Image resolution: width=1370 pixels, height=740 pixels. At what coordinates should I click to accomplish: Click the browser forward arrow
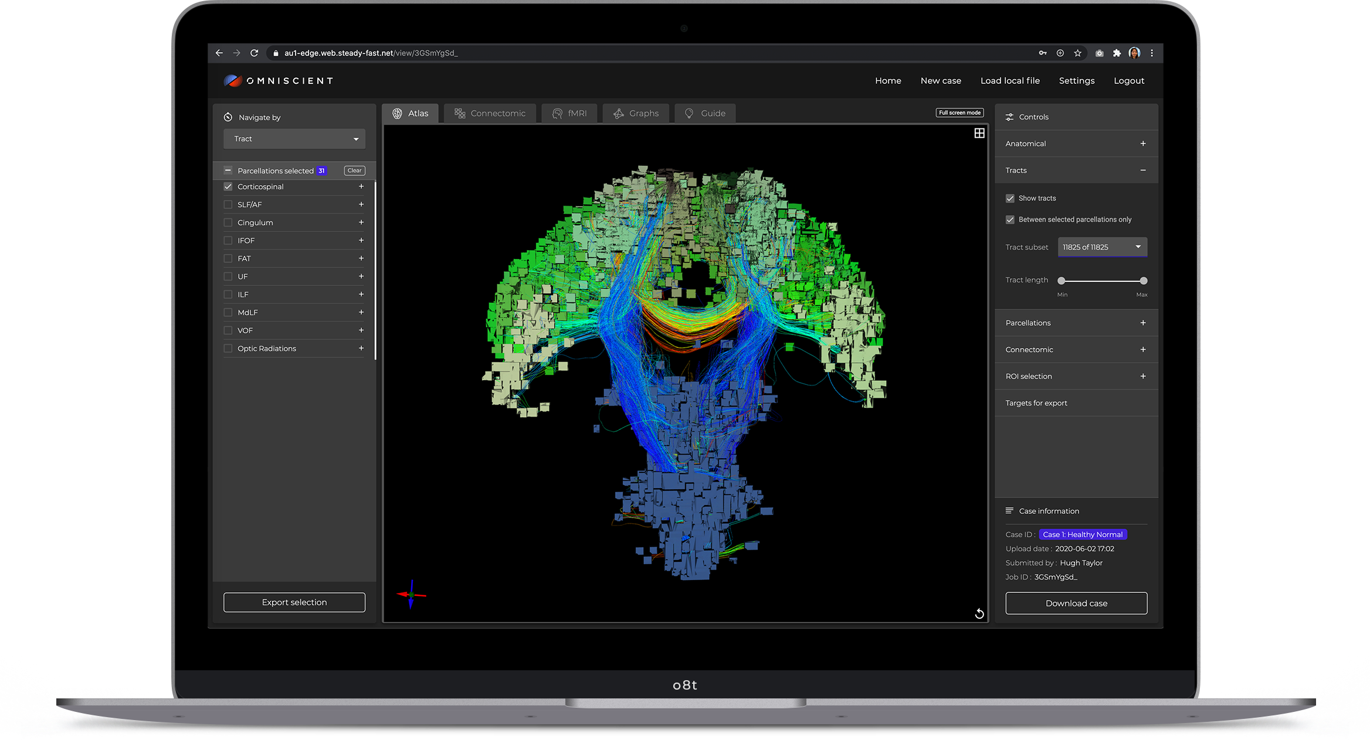pyautogui.click(x=237, y=53)
